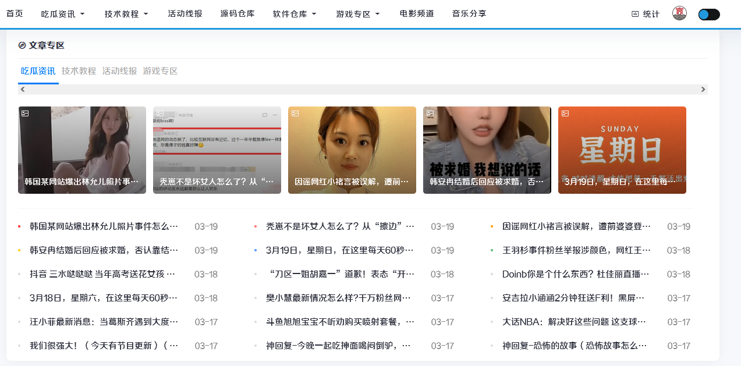Open the 韩安冉结婚后回应被求婚 thumbnail card
Image resolution: width=741 pixels, height=366 pixels.
pos(487,150)
